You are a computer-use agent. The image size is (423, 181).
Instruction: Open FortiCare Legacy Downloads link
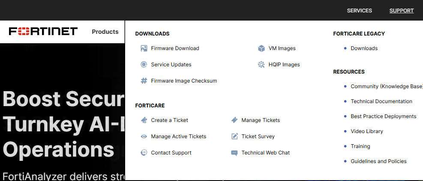click(364, 48)
